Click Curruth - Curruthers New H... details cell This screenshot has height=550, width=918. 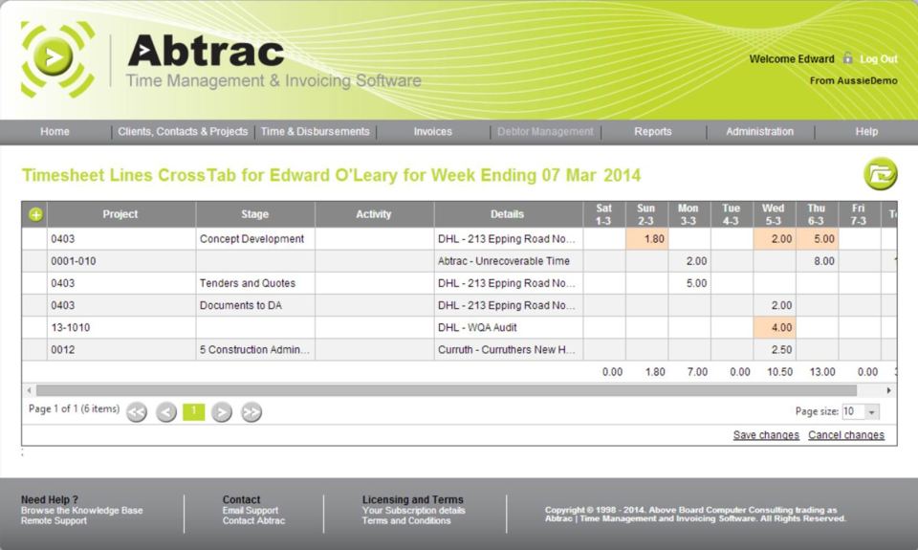tap(508, 350)
